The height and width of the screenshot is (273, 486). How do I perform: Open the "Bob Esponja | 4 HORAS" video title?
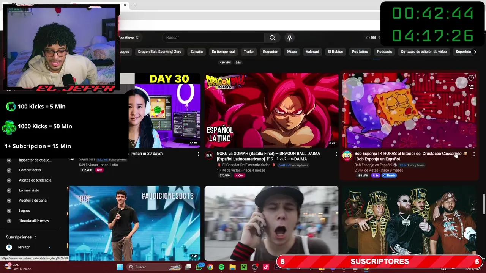click(411, 156)
